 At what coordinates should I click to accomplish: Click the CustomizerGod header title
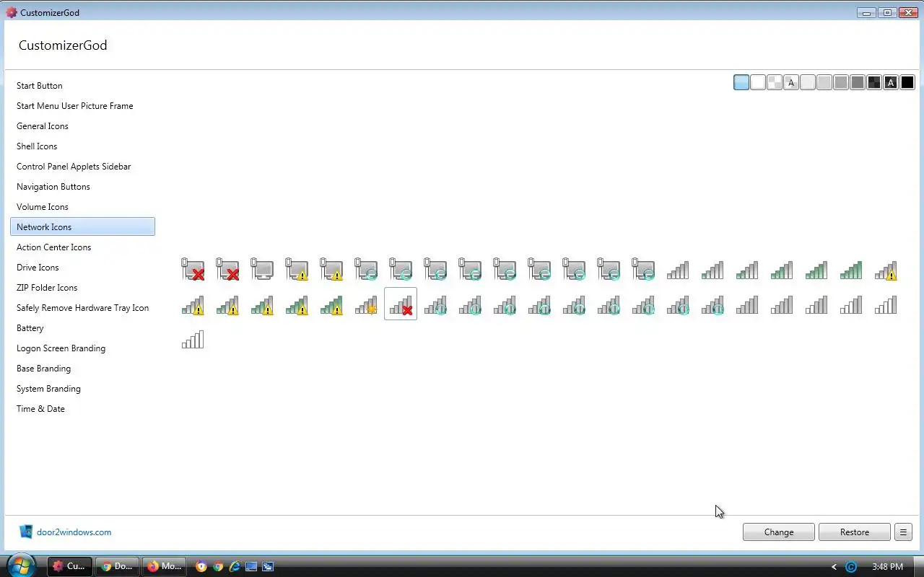coord(63,45)
